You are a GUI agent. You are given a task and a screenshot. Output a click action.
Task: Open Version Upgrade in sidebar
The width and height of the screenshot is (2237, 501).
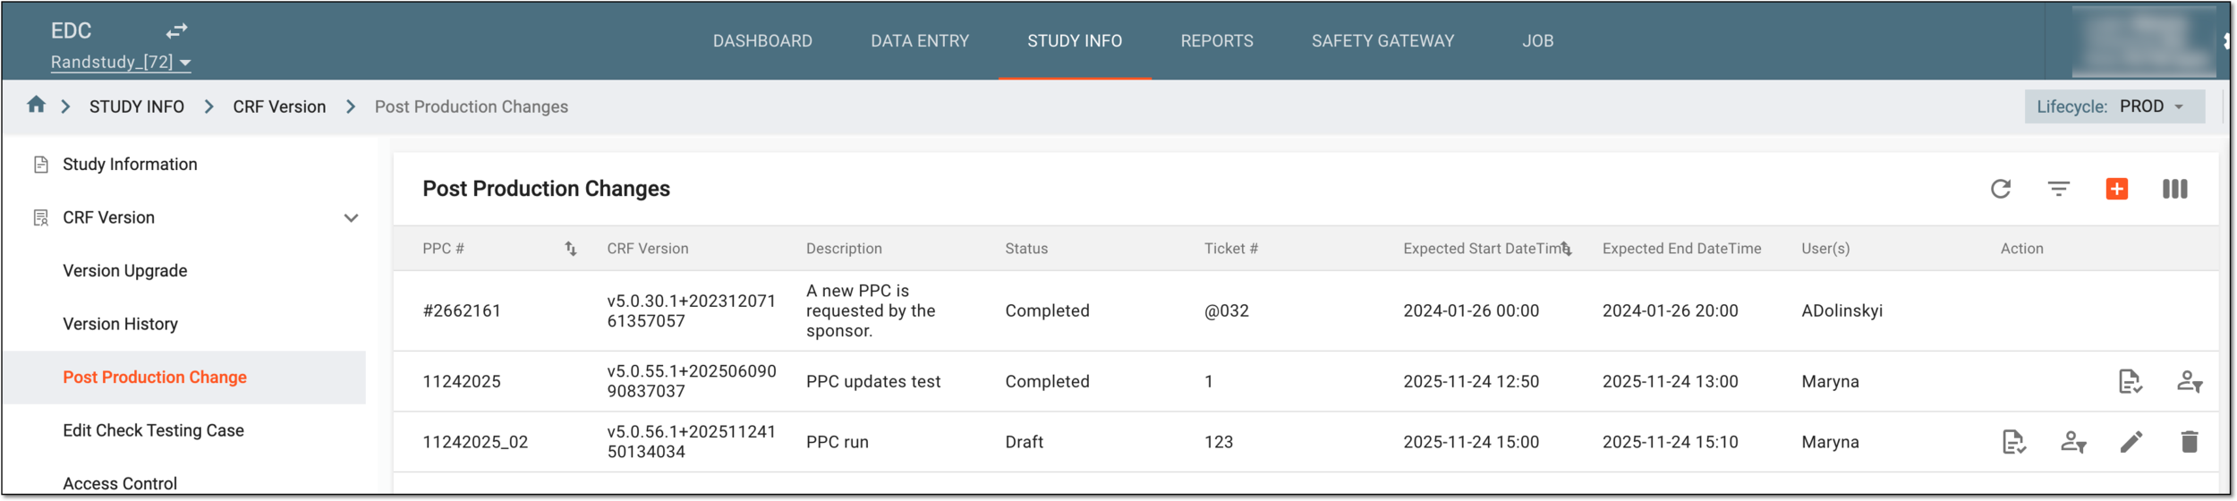pyautogui.click(x=125, y=271)
